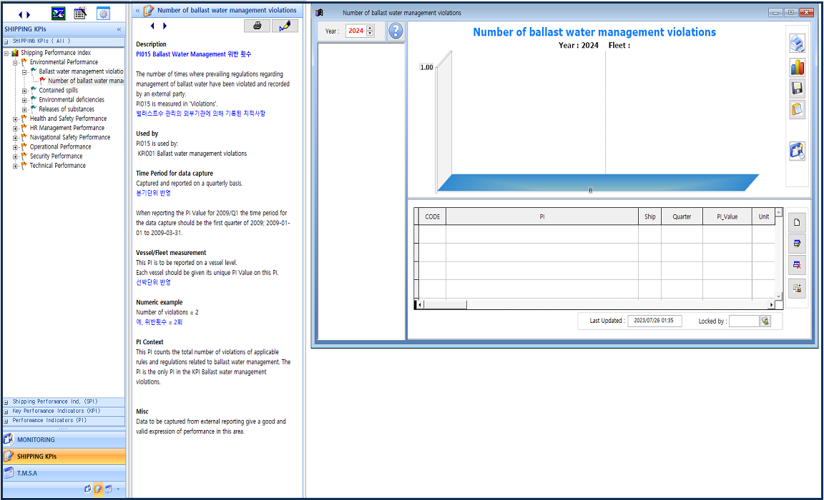The image size is (824, 500).
Task: Open the monitoring magnifier icon beside the chart
Action: (x=798, y=151)
